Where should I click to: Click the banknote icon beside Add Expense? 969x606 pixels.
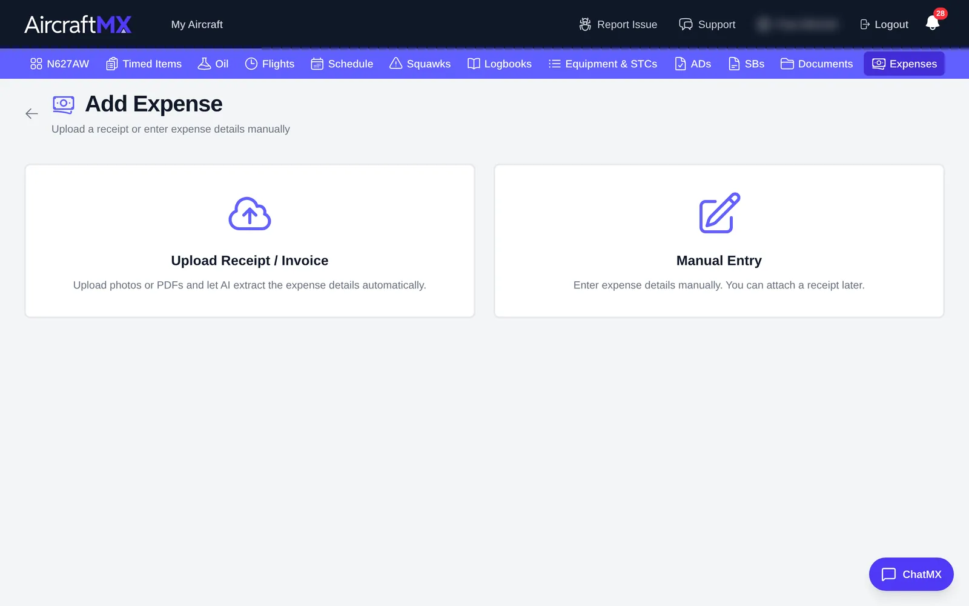click(x=64, y=104)
